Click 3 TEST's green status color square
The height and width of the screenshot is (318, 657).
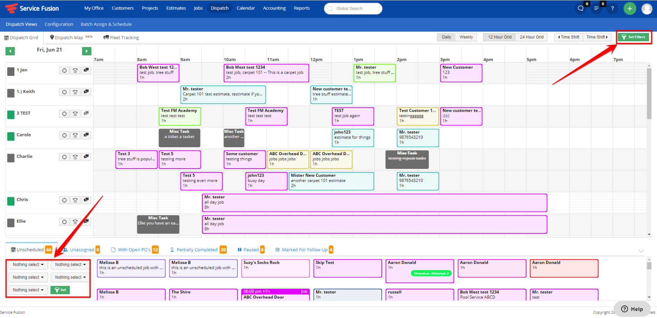(x=11, y=114)
